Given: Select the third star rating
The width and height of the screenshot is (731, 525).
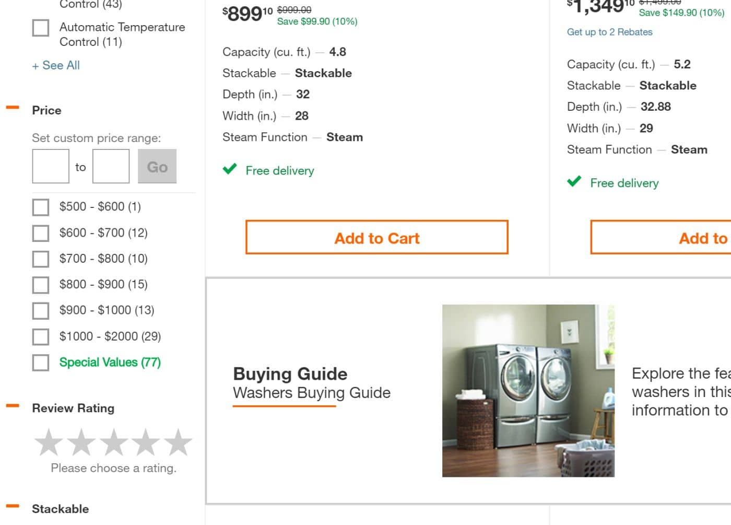Looking at the screenshot, I should pos(113,442).
